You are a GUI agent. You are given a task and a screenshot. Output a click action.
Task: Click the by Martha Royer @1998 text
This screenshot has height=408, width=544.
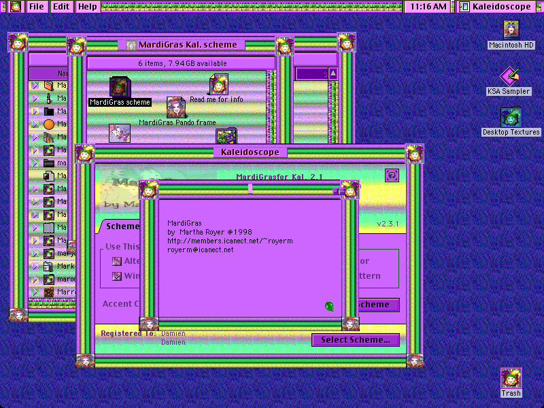(x=209, y=232)
